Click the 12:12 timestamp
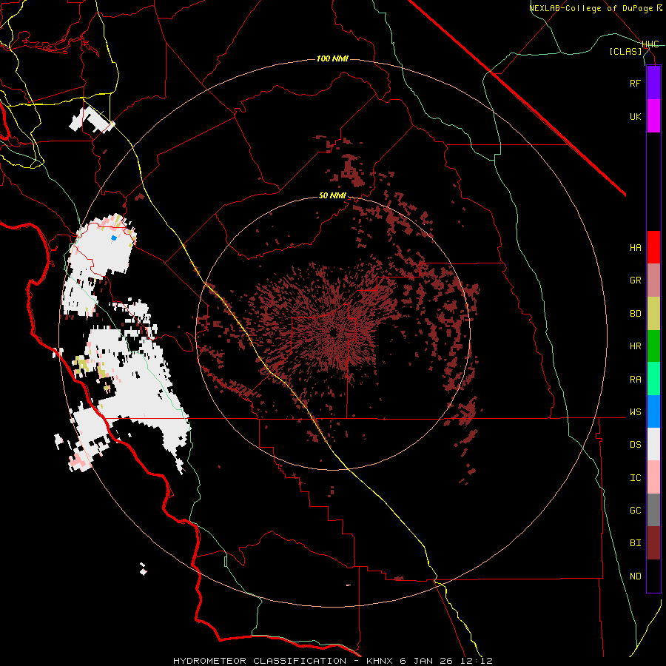 pos(477,661)
